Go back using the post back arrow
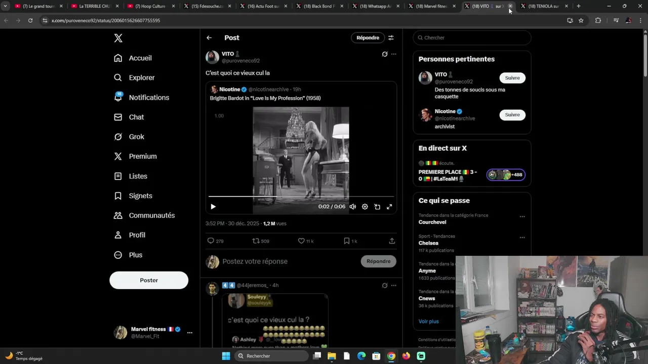 (209, 38)
